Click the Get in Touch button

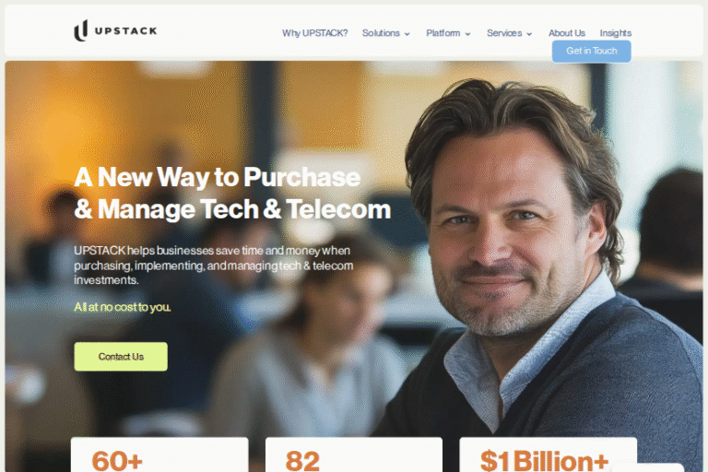pos(592,51)
